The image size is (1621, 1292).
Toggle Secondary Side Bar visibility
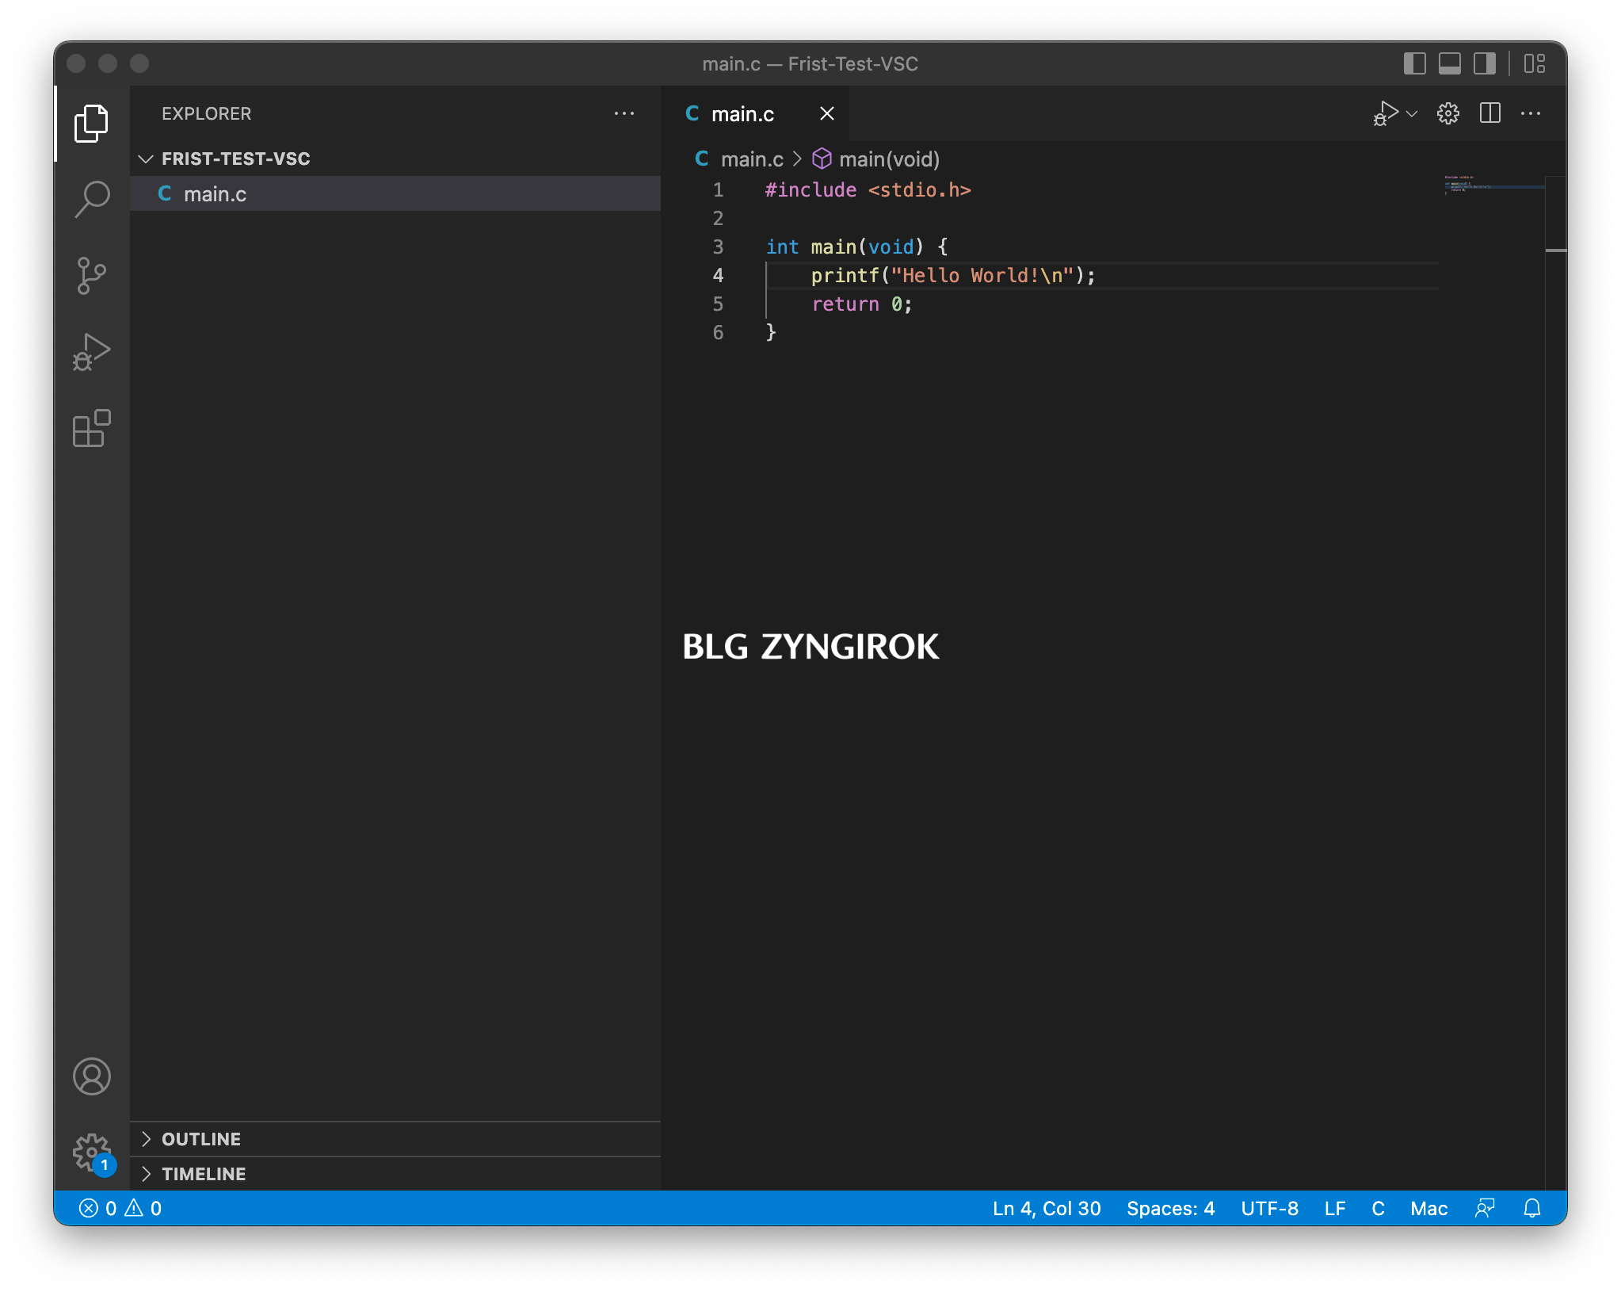click(x=1484, y=63)
